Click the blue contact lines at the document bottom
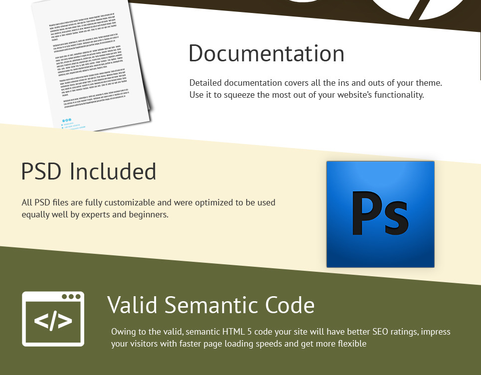The width and height of the screenshot is (481, 375). click(x=72, y=127)
